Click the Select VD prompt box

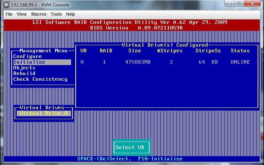click(131, 147)
